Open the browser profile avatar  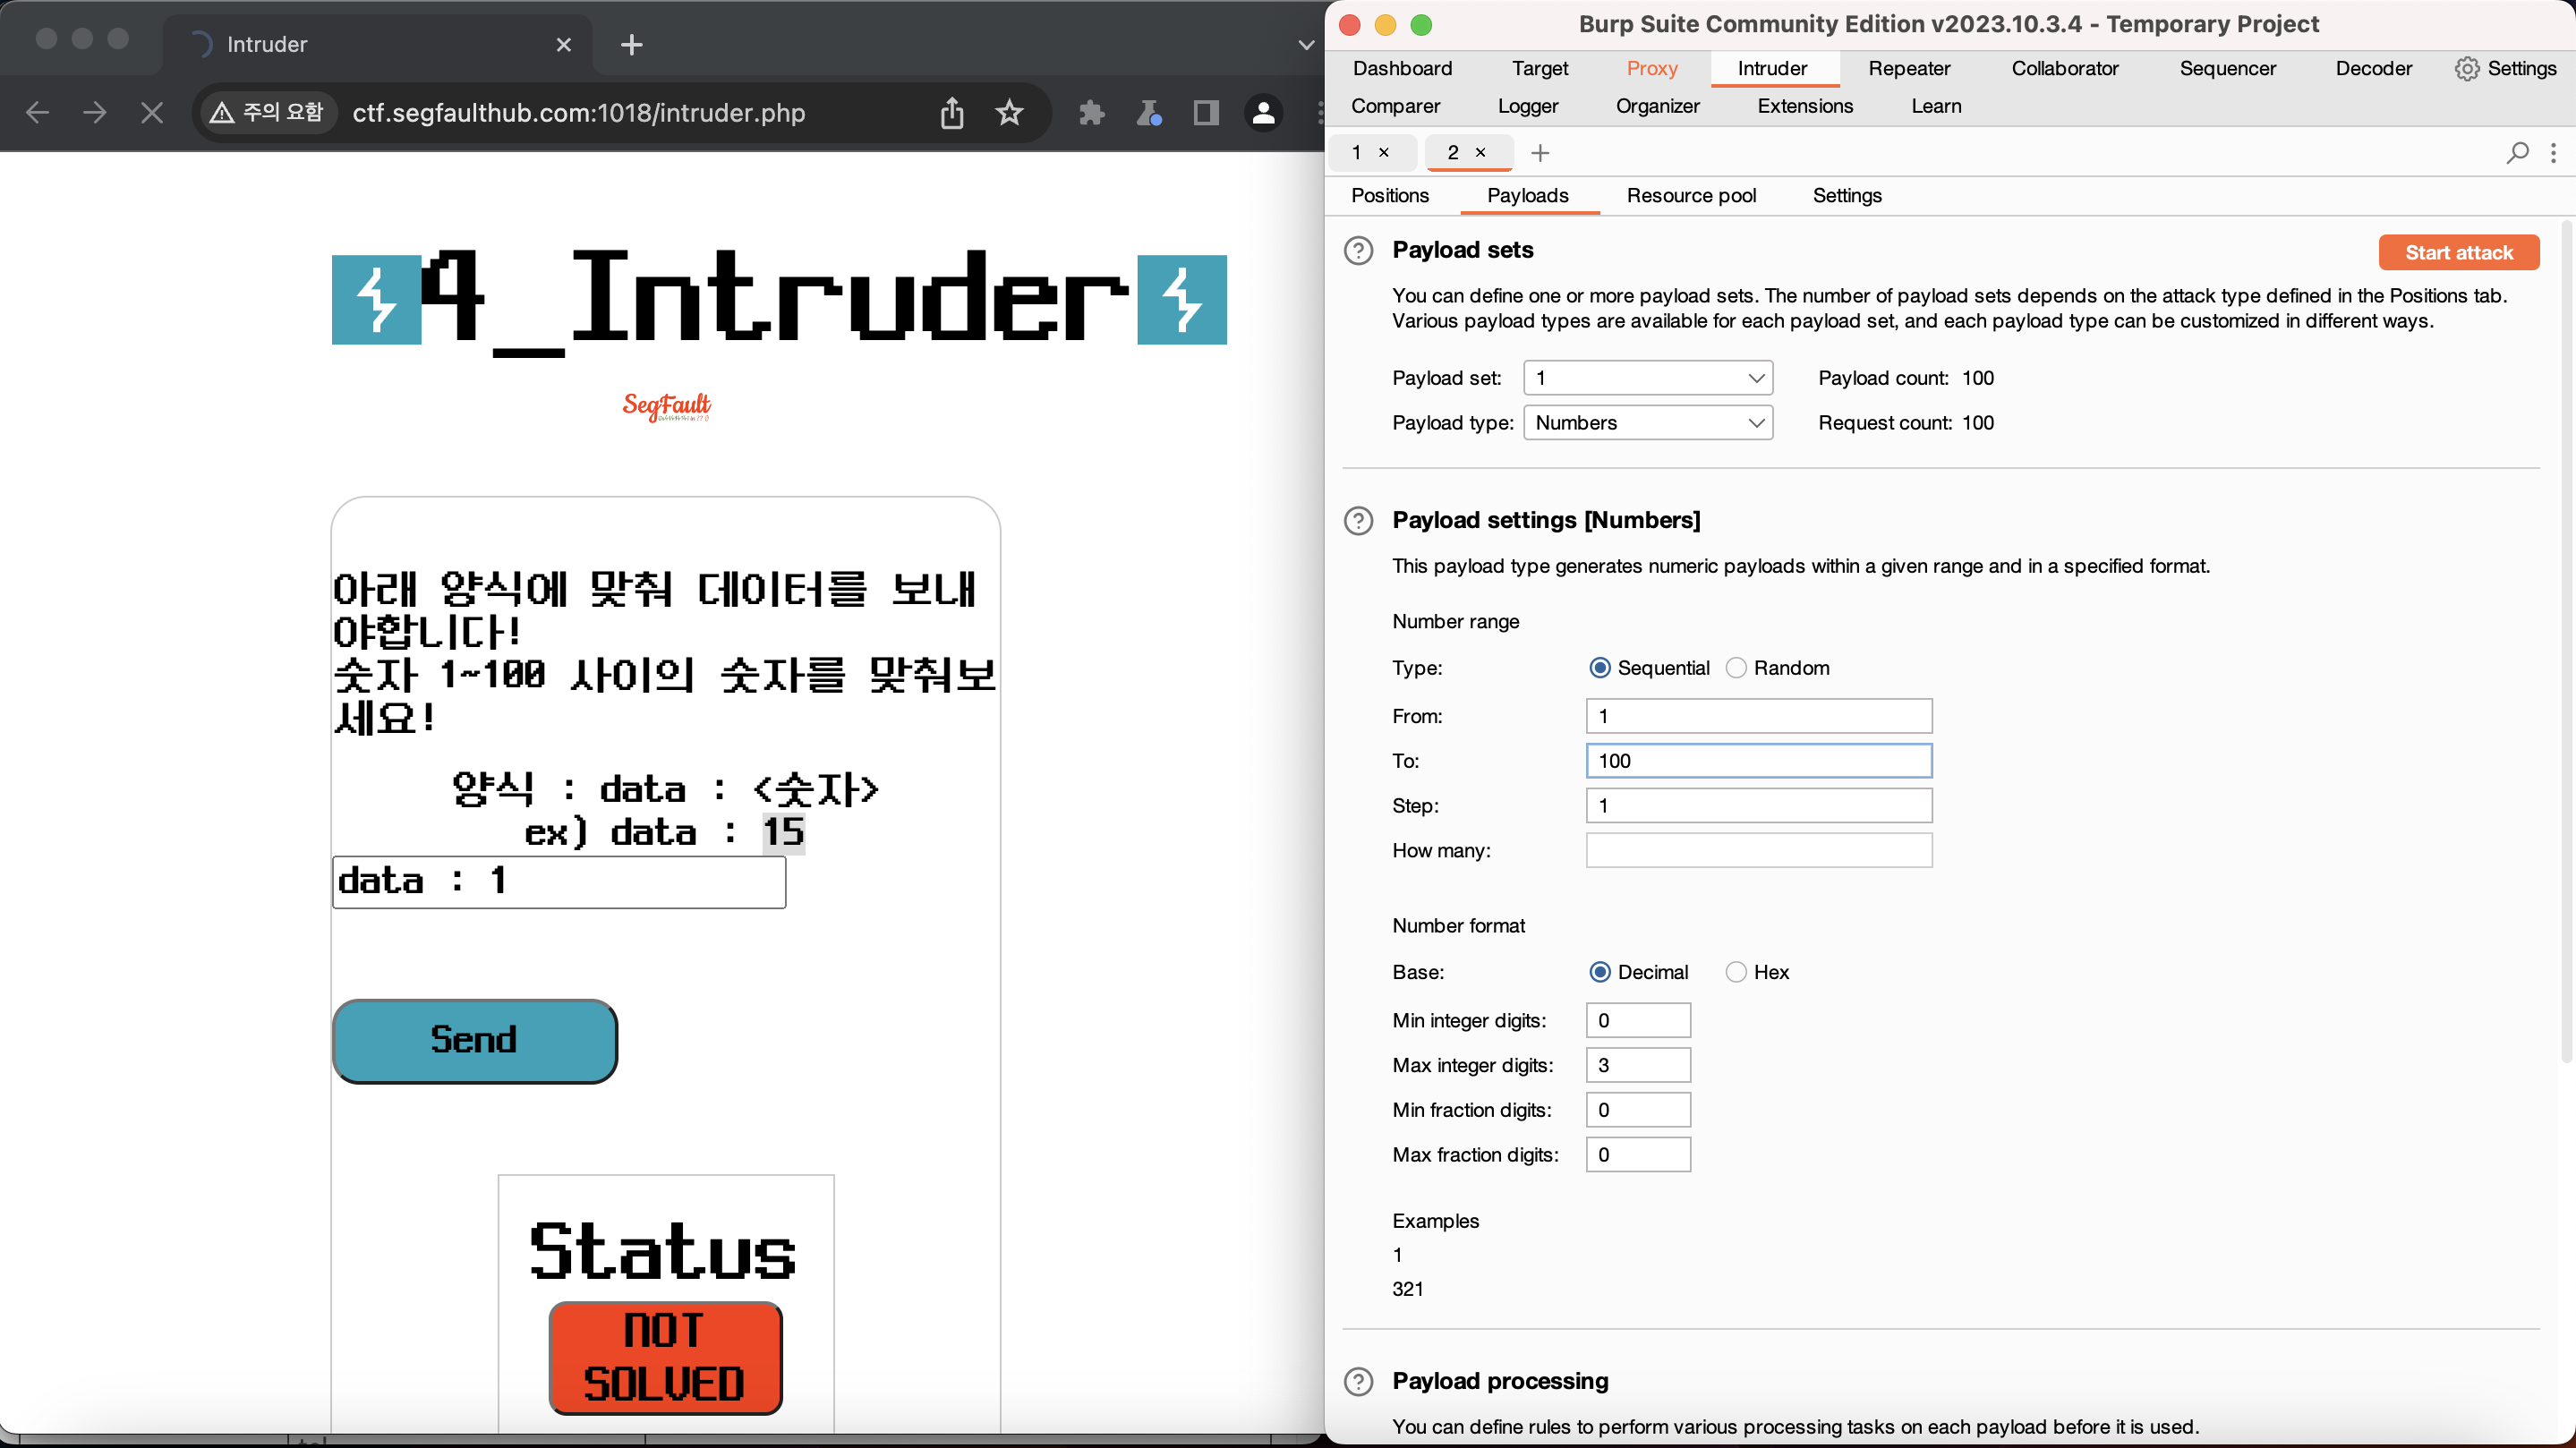(1264, 113)
